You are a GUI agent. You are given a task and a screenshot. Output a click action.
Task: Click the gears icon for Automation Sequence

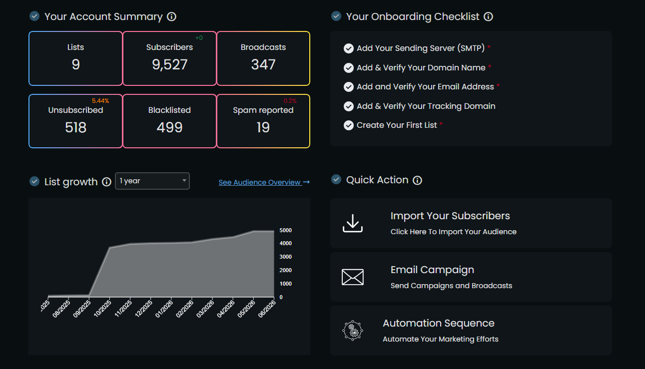click(353, 331)
